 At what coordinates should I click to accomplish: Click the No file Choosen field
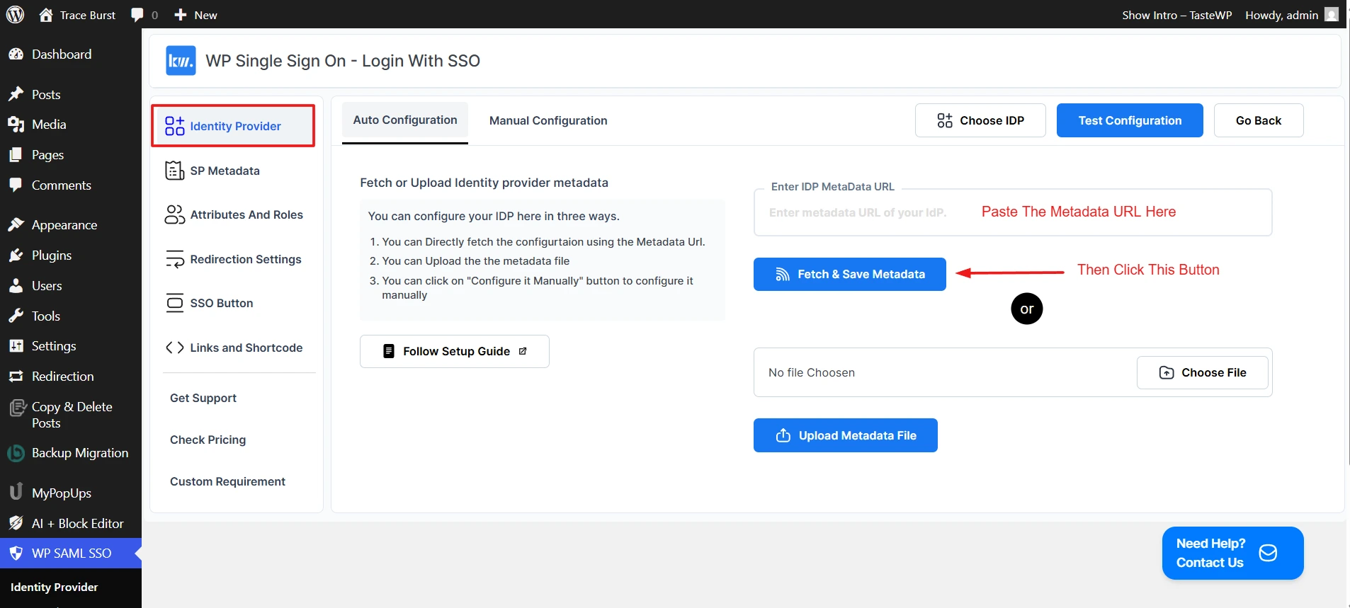pos(1013,372)
